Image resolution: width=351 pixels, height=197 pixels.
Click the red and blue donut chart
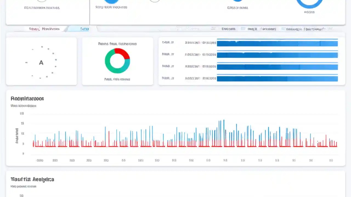coord(117,61)
